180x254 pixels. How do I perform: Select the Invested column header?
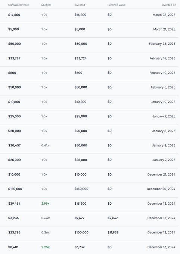coord(80,5)
